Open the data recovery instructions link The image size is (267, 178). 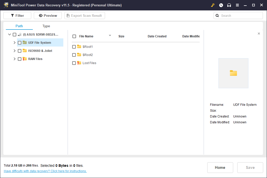[45, 171]
